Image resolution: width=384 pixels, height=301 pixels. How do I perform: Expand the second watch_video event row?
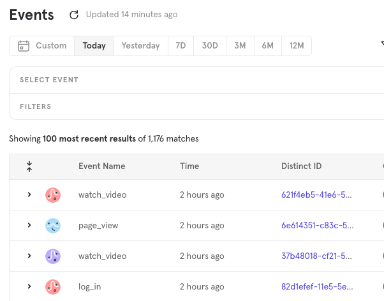pyautogui.click(x=29, y=256)
